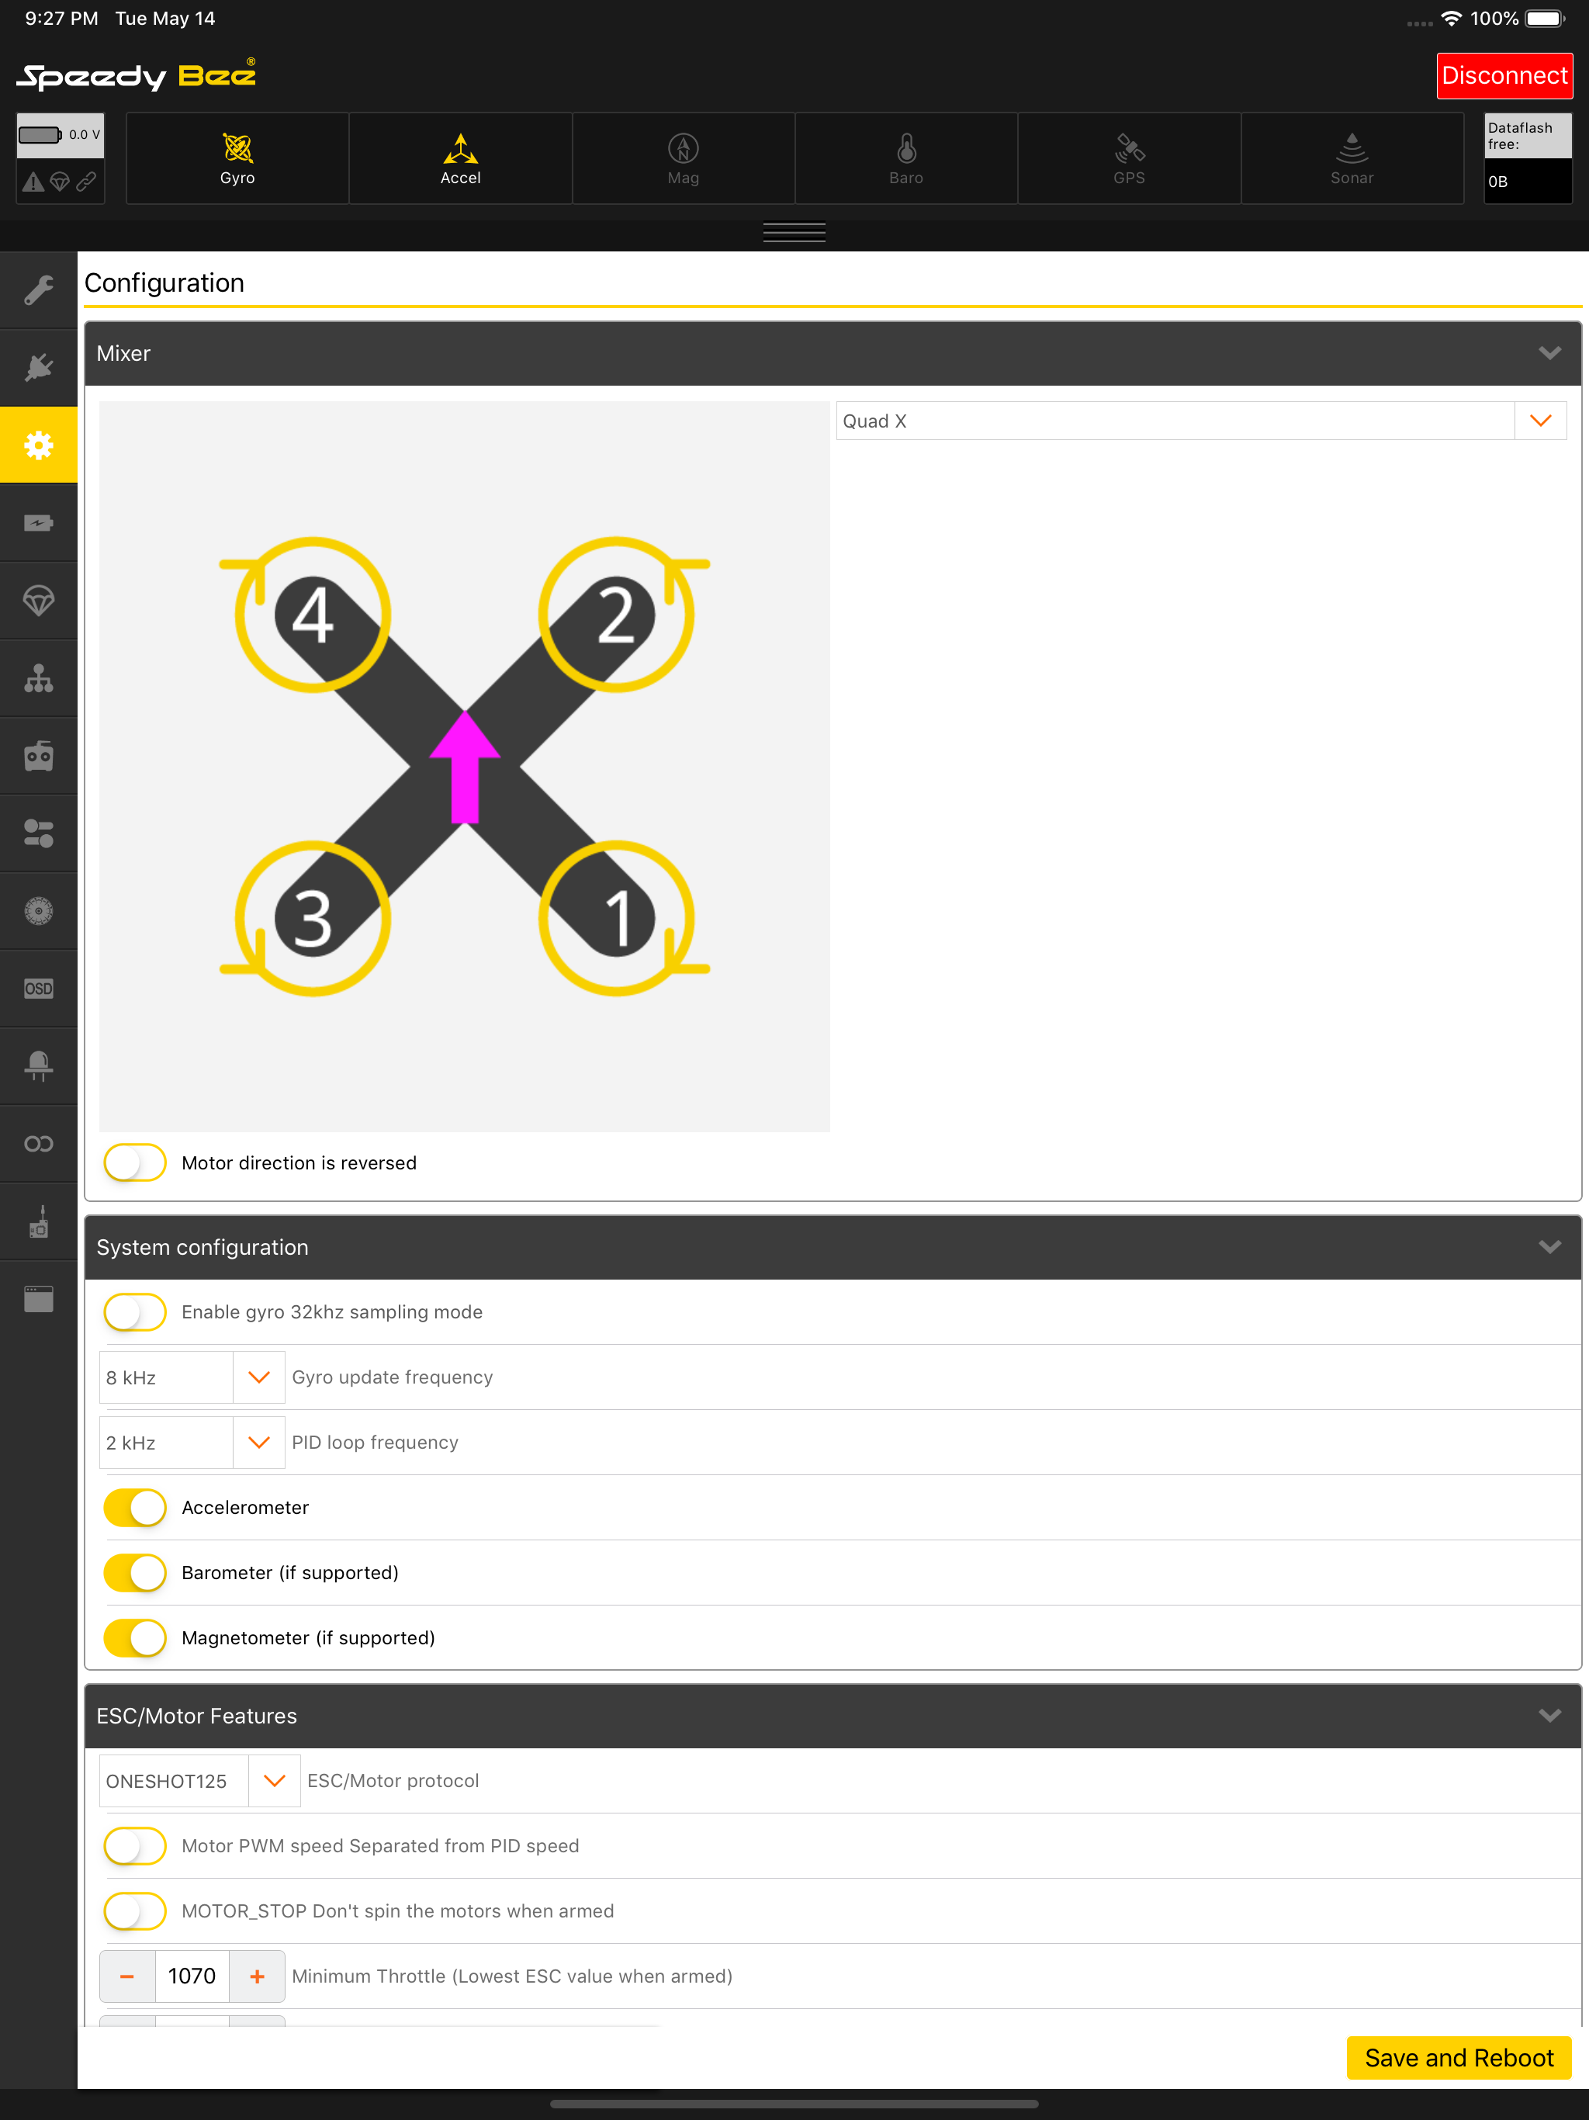
Task: Click the 9:27 PM clock
Action: 61,18
